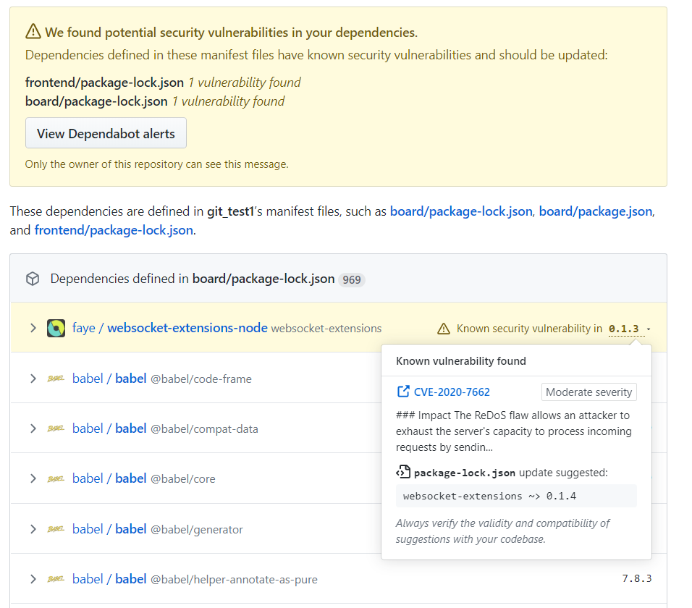This screenshot has height=608, width=692.
Task: Open board/package-lock.json manifest link
Action: 461,211
